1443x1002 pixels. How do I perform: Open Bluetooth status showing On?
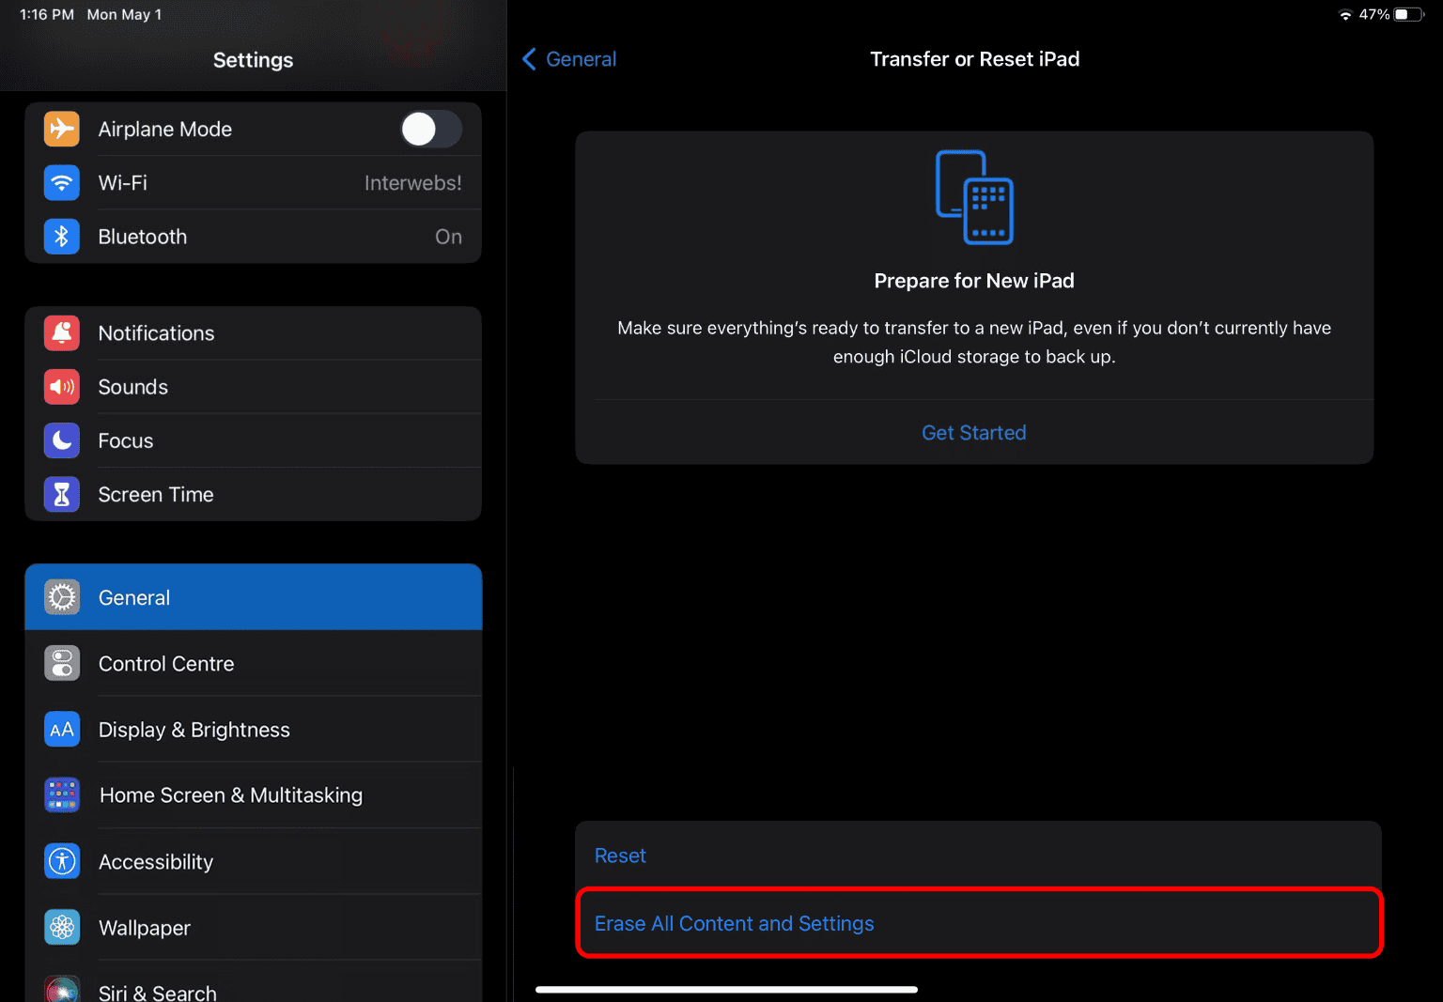(x=448, y=237)
